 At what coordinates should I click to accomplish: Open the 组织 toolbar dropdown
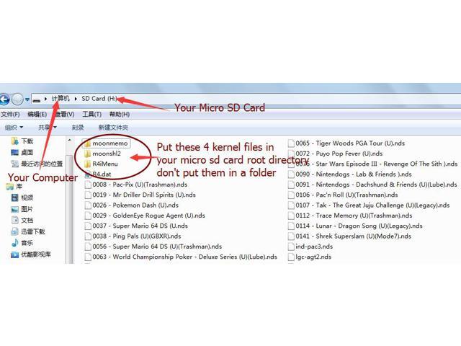click(14, 128)
